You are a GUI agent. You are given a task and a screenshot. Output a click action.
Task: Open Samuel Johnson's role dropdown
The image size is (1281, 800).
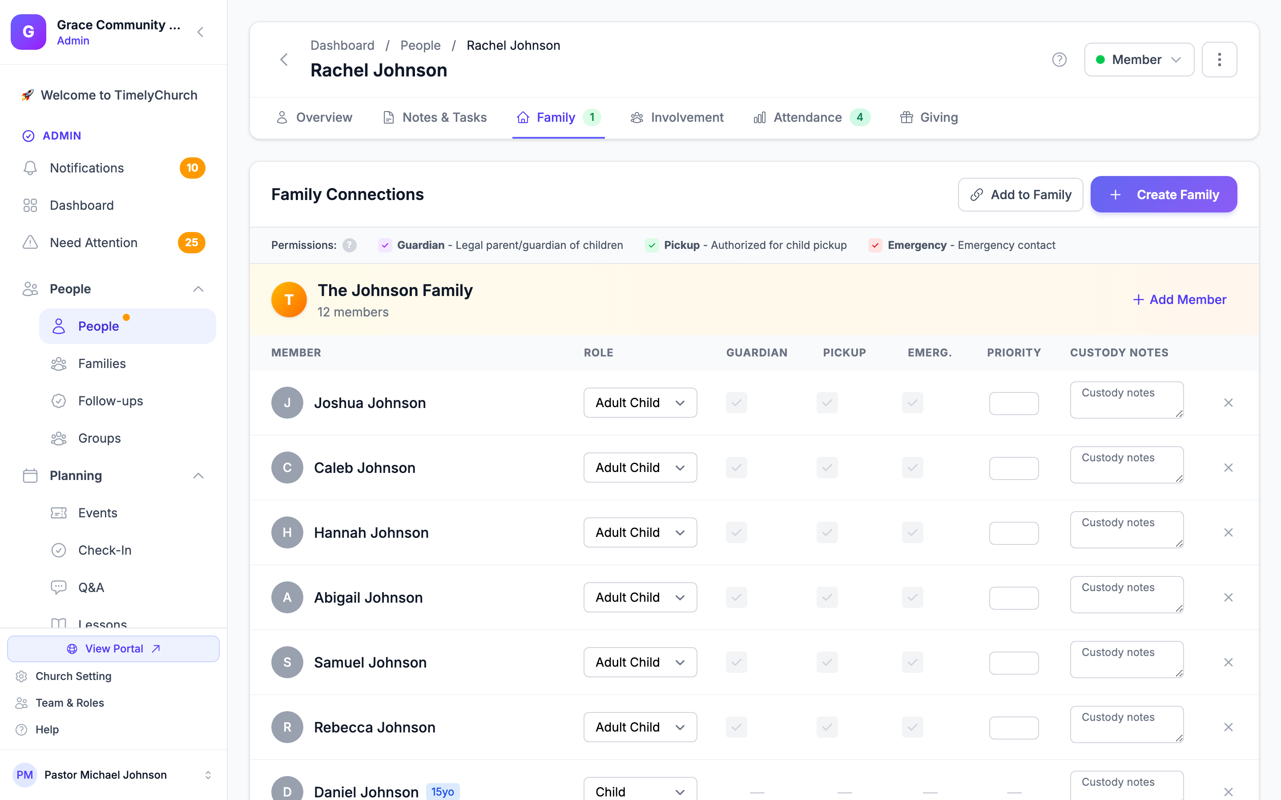point(640,662)
